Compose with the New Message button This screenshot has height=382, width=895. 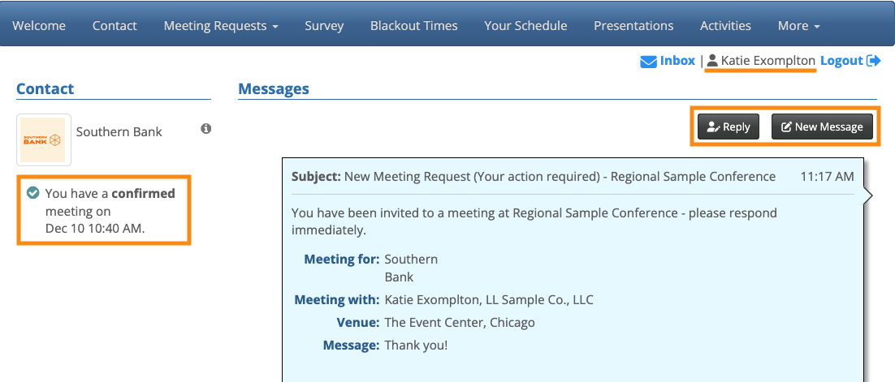pyautogui.click(x=822, y=127)
